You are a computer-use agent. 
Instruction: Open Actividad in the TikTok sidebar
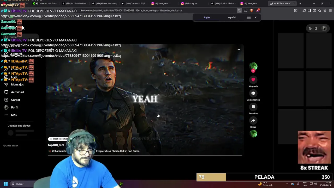tap(17, 92)
